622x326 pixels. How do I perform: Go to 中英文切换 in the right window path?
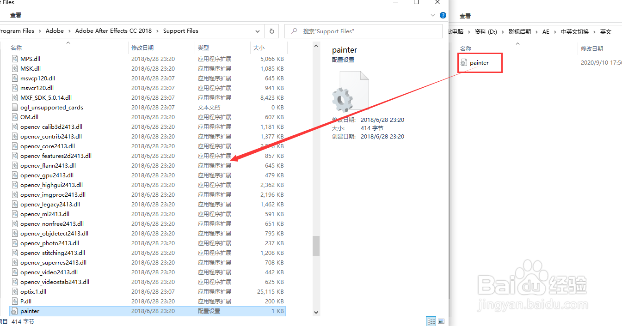click(575, 32)
